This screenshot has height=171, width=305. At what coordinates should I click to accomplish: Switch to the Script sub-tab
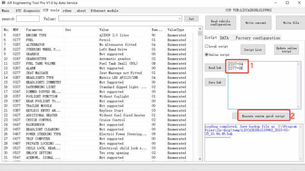(x=211, y=37)
